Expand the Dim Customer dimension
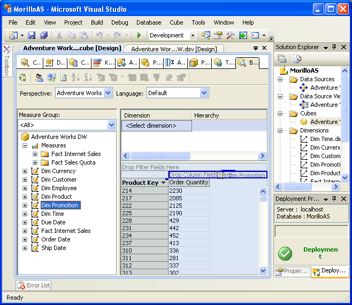 click(25, 179)
